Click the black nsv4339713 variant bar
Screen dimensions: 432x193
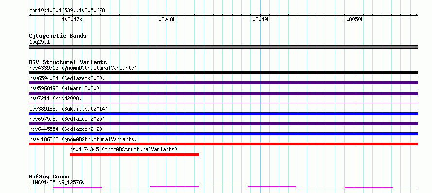click(x=223, y=73)
